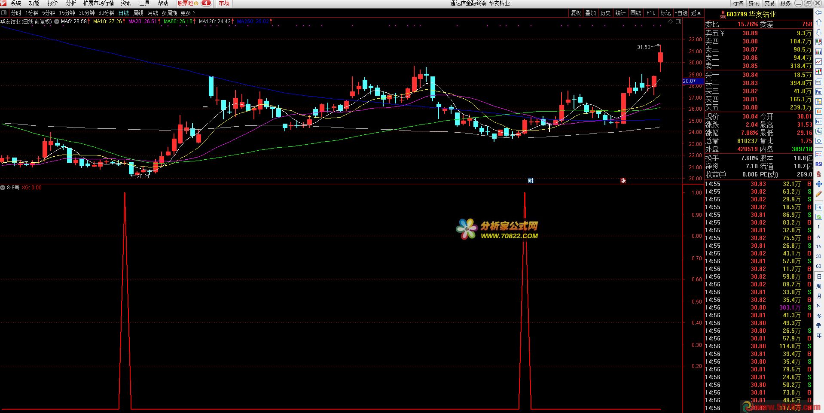Click the 返回 button
Screen dimensions: 824x413
coord(696,13)
